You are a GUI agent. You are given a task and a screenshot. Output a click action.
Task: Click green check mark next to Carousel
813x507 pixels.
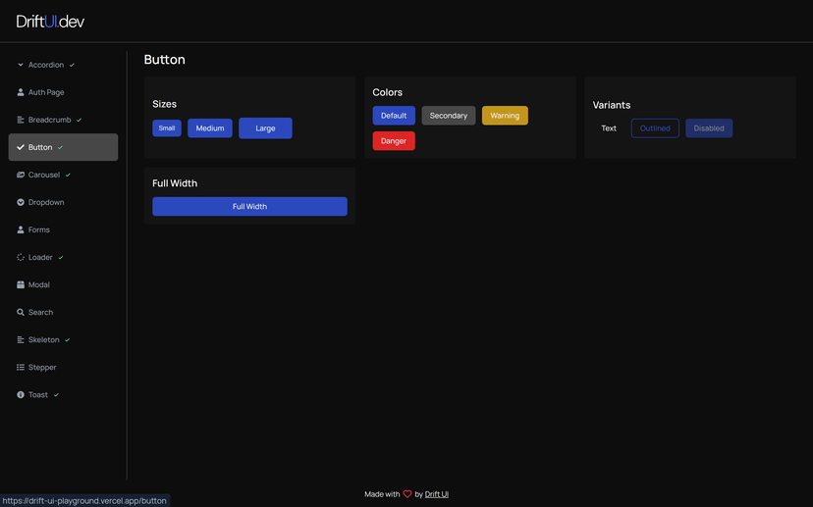coord(68,175)
